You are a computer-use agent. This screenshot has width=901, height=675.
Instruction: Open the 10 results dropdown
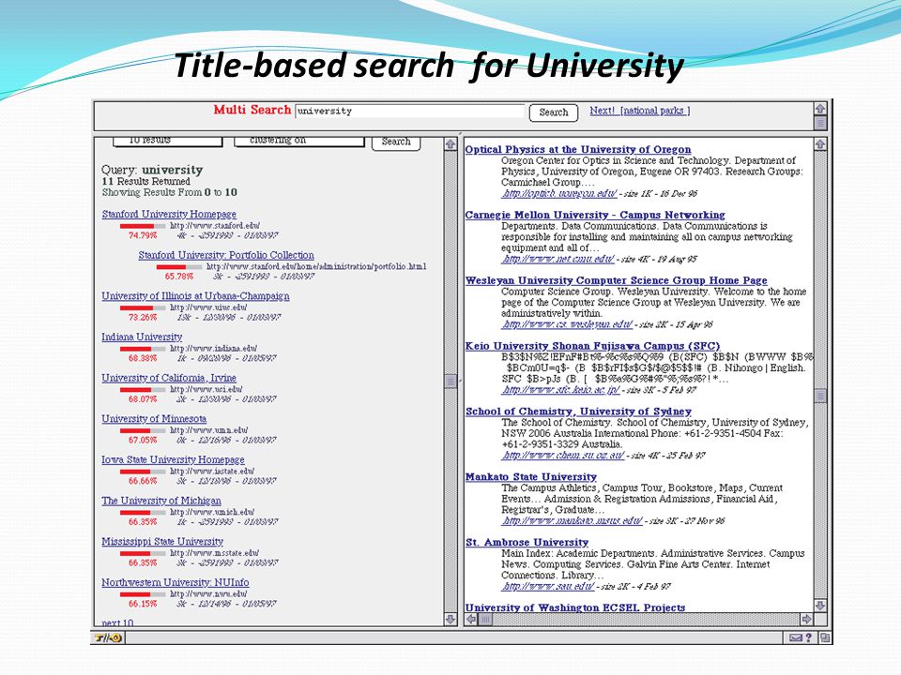[x=167, y=142]
